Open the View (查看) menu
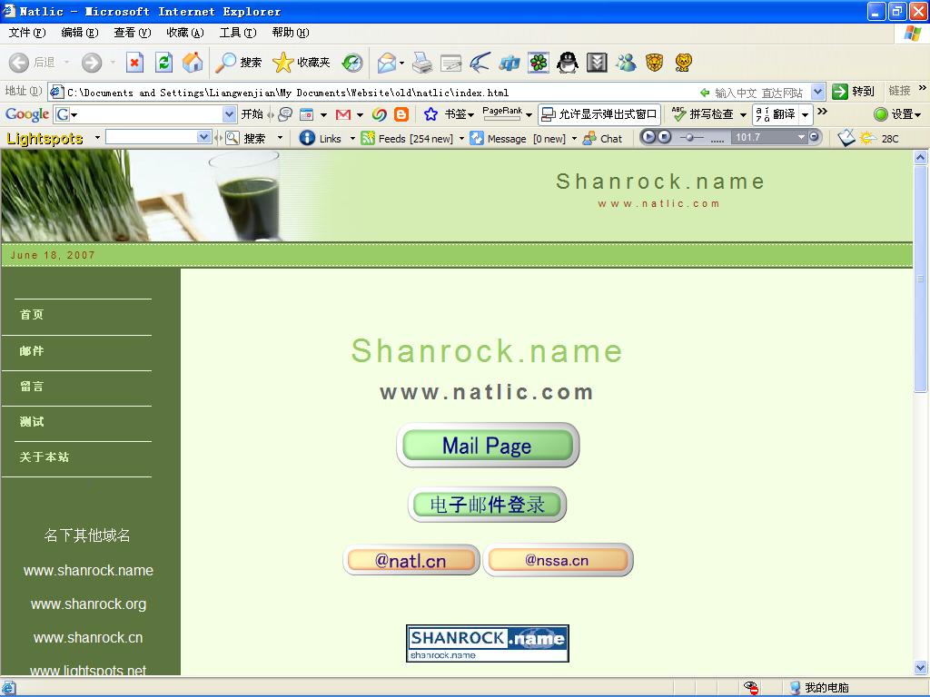Screen dimensions: 930x697 tap(133, 33)
